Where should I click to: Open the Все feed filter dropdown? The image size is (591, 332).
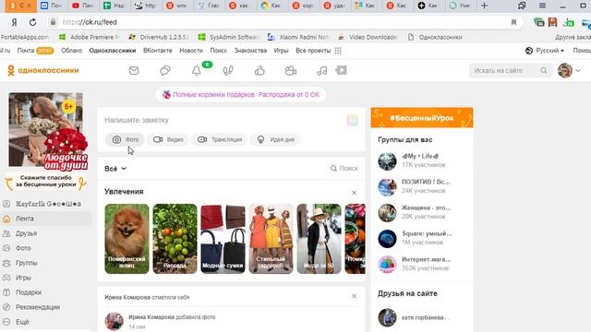(115, 169)
